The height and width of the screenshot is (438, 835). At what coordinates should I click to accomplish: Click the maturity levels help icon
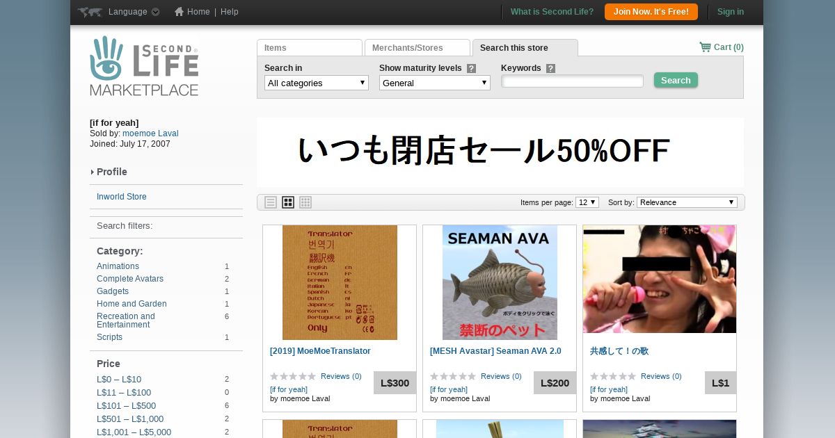(471, 68)
